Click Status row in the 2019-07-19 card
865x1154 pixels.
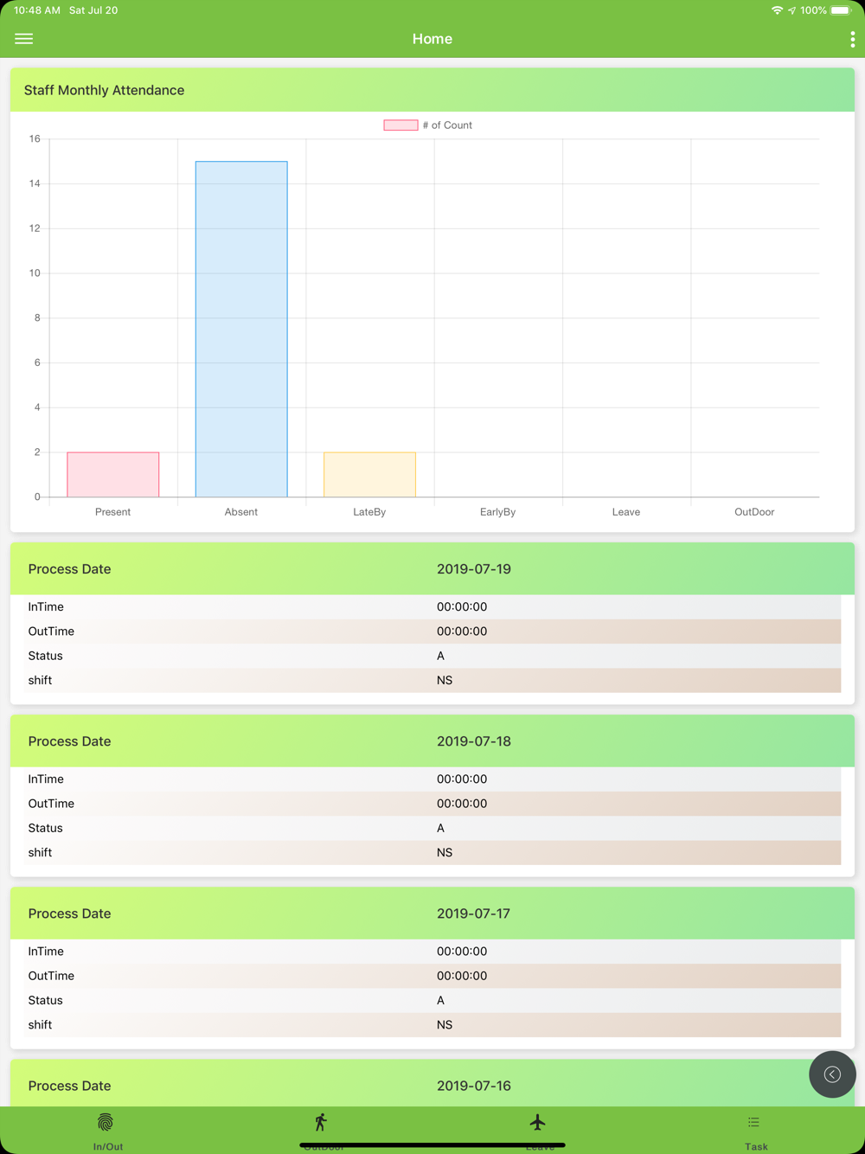click(x=432, y=656)
